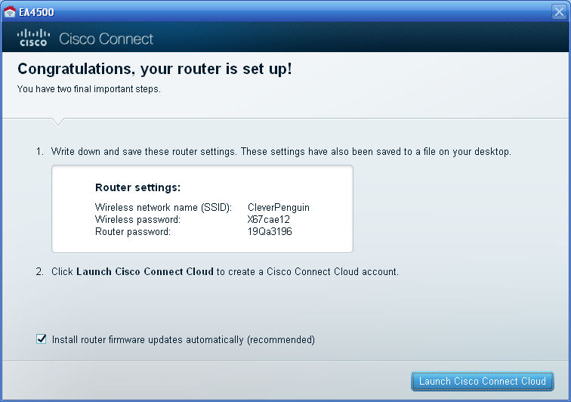Click the step 1 'Write down and save' instruction

[281, 152]
